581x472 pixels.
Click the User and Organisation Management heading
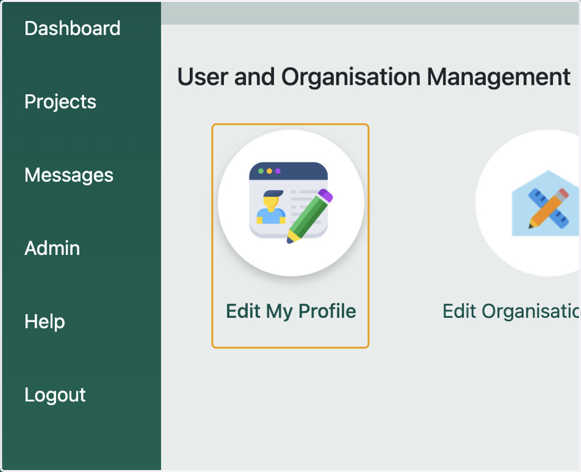374,77
